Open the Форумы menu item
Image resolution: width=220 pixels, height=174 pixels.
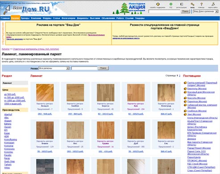click(x=47, y=18)
